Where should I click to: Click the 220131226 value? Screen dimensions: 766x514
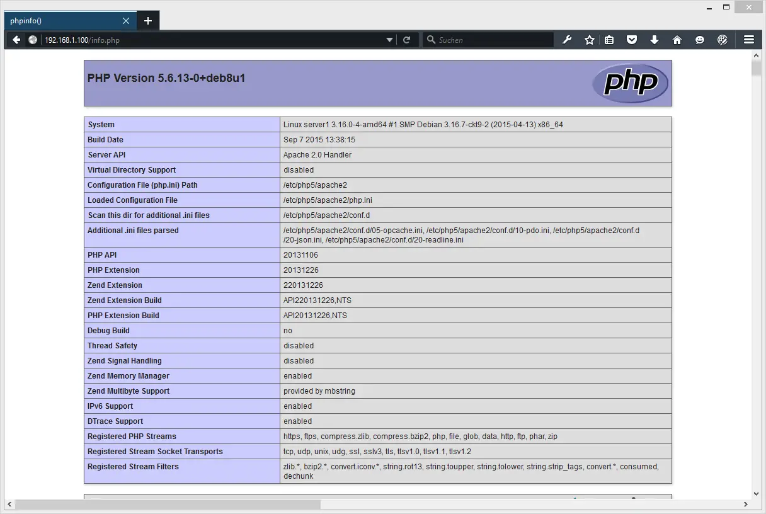coord(303,285)
